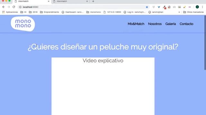
Task: Expand the Otros marcadores folder
Action: pyautogui.click(x=193, y=12)
